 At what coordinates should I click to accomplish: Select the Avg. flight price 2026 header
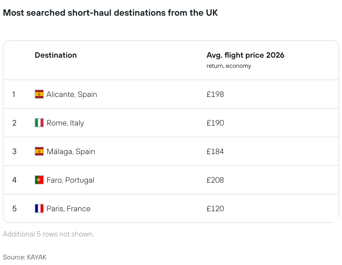[x=245, y=55]
